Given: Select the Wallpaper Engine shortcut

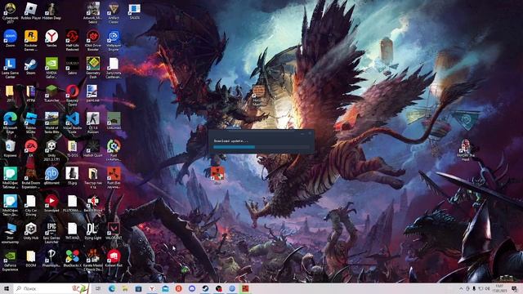Looking at the screenshot, I should [114, 40].
